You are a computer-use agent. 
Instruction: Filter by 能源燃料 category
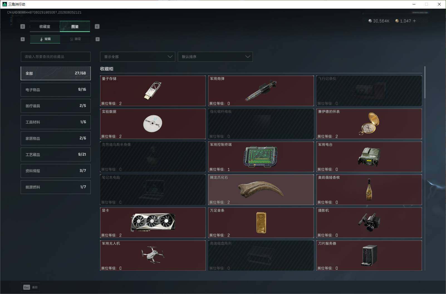[56, 187]
